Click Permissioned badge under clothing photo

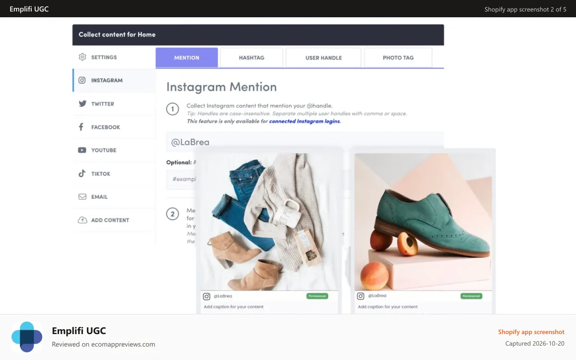coord(317,296)
